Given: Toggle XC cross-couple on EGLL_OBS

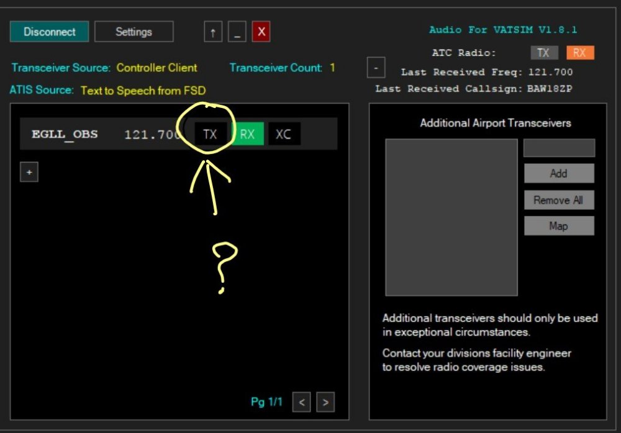Looking at the screenshot, I should coord(284,134).
